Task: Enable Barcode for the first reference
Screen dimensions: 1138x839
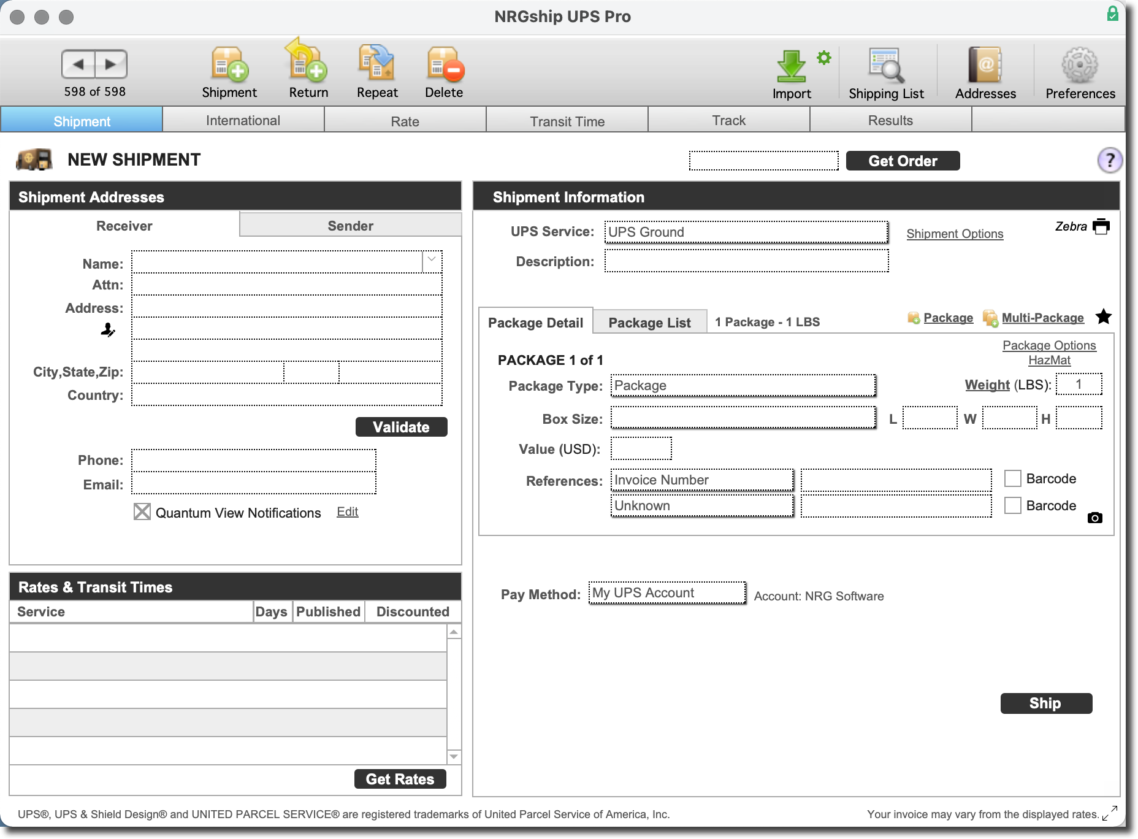Action: pyautogui.click(x=1012, y=478)
